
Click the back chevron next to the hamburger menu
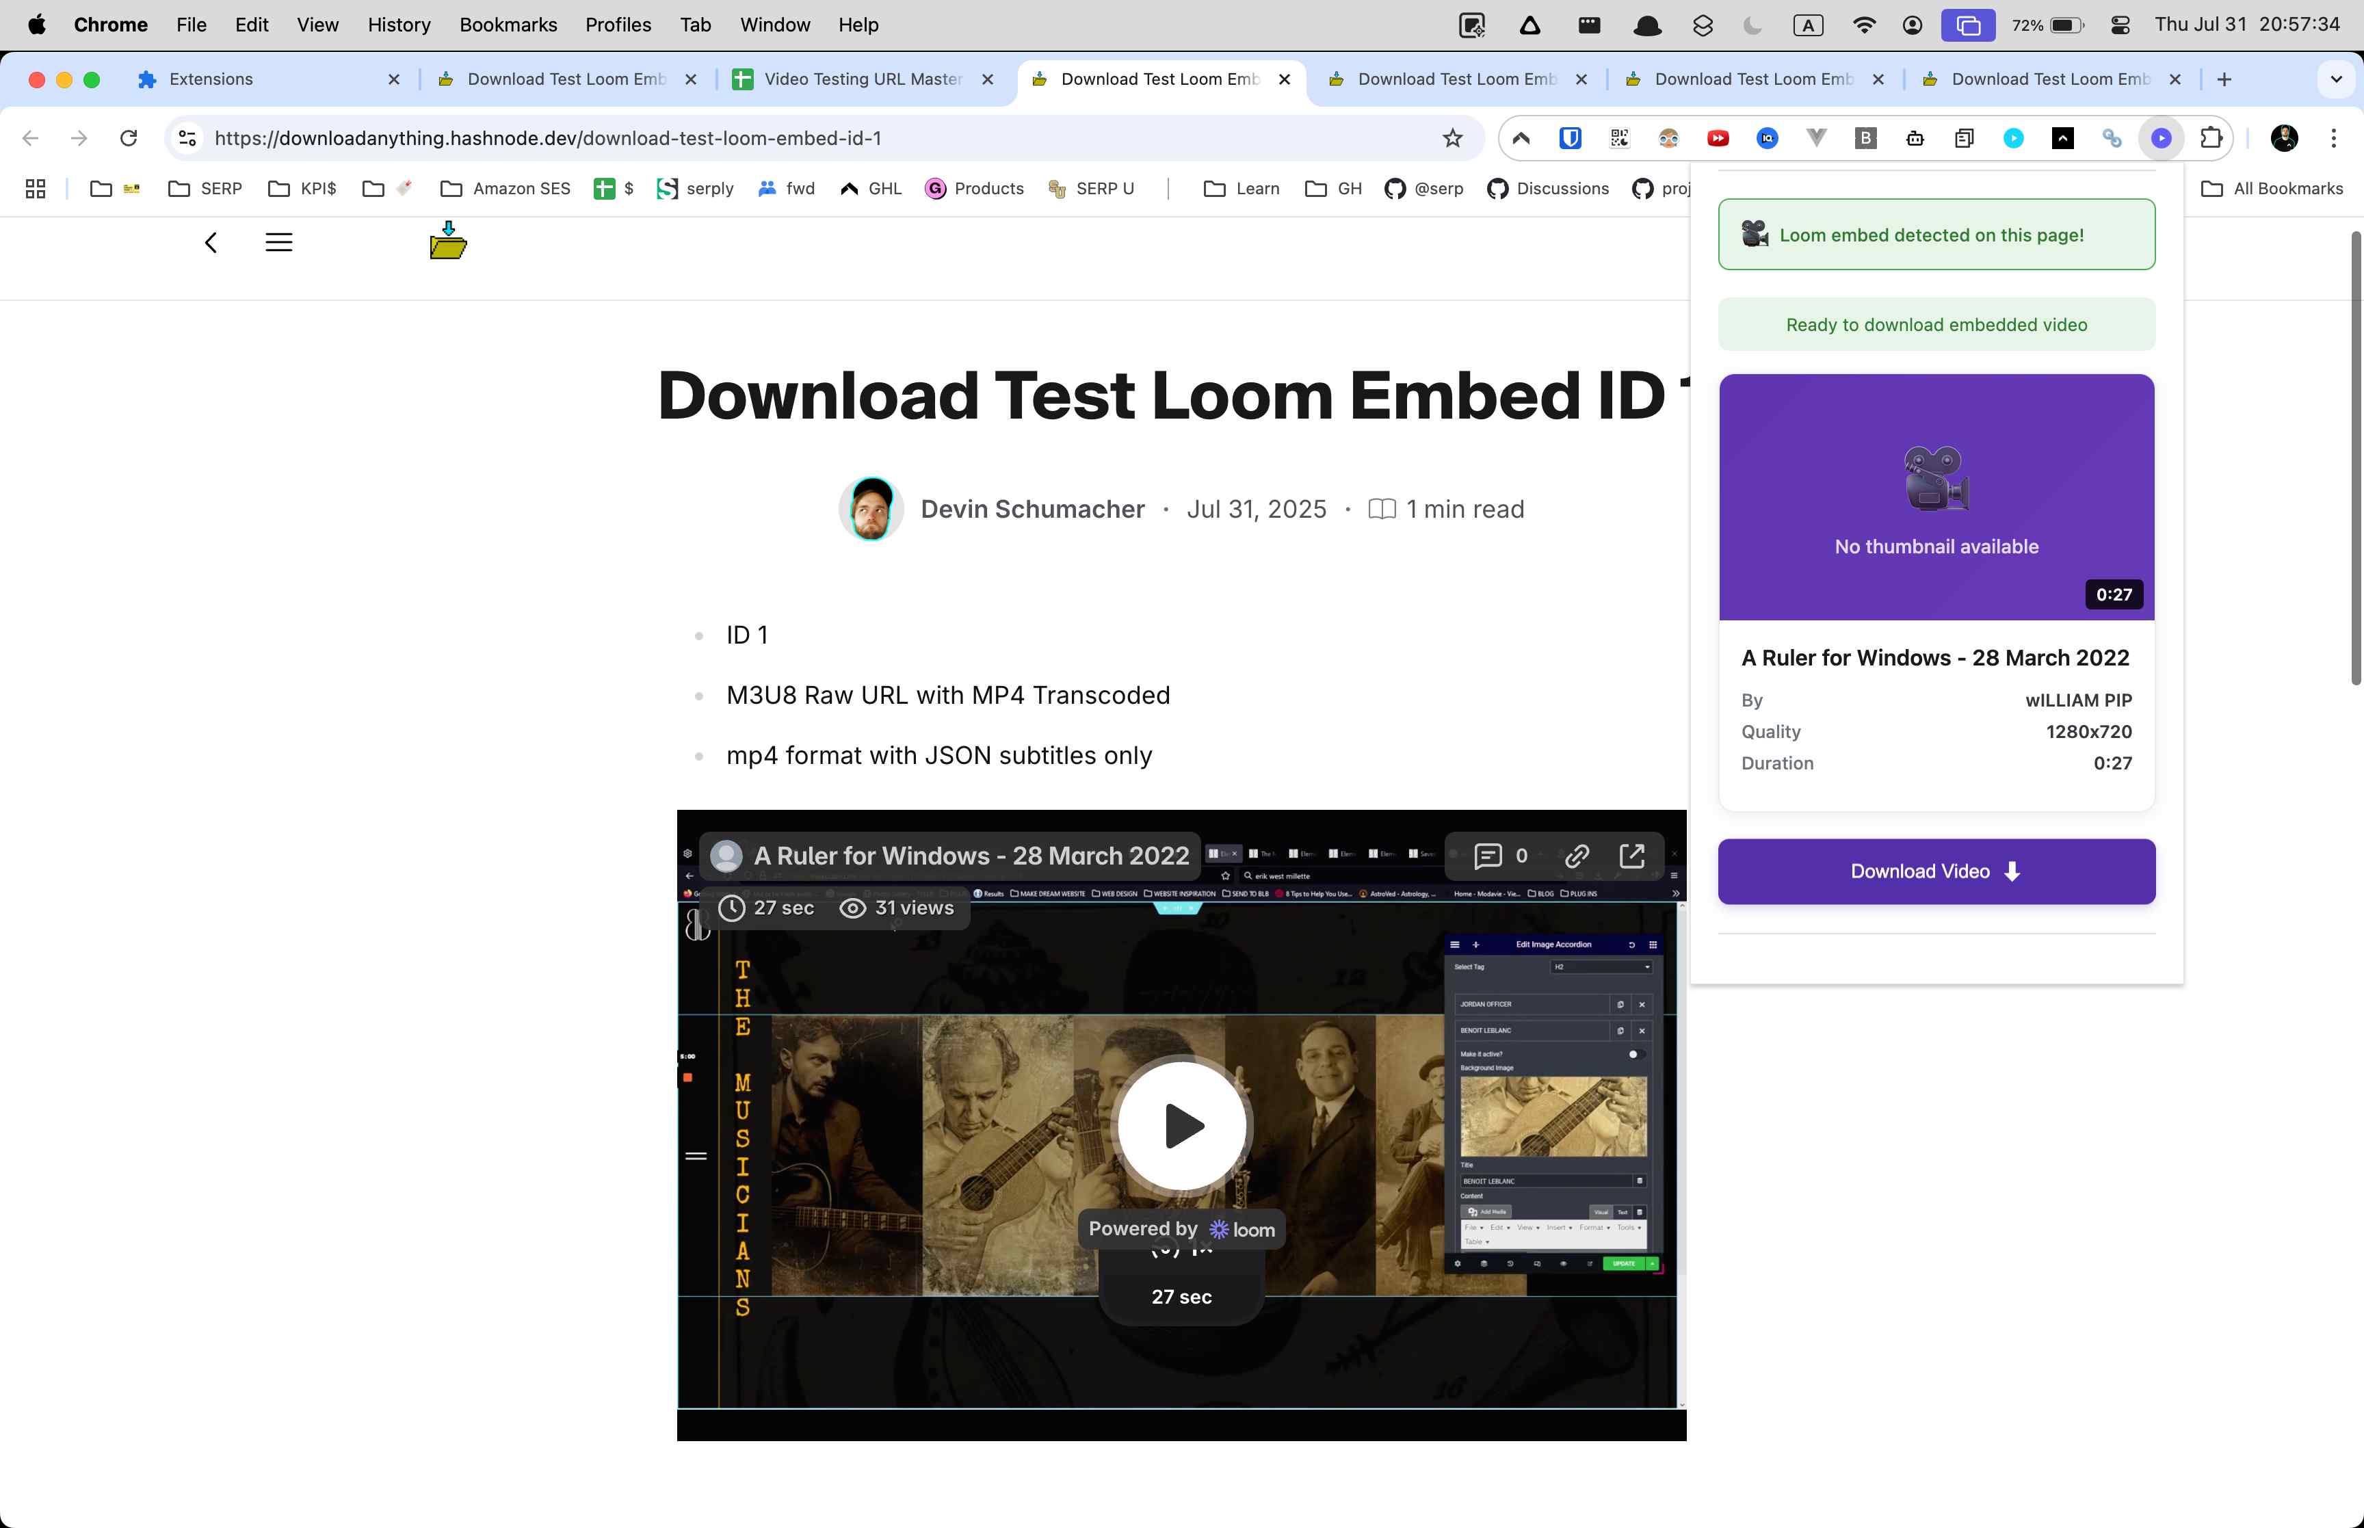pos(210,241)
